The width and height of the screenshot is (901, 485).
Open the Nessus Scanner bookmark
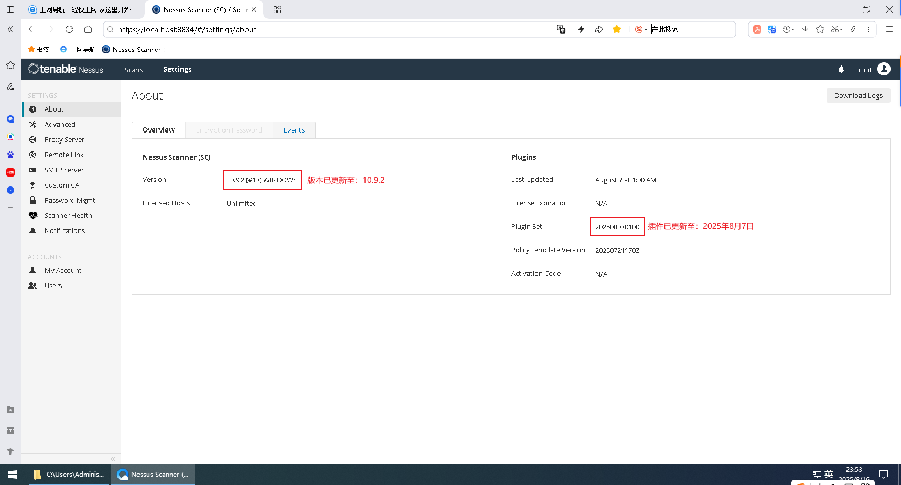click(x=132, y=49)
